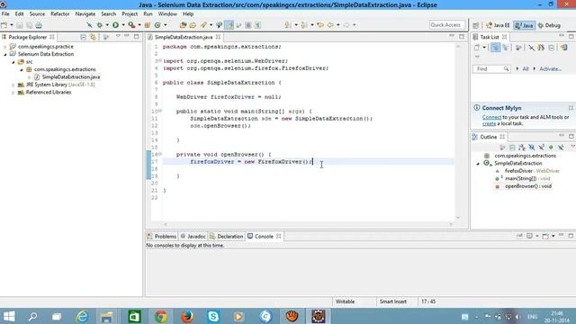This screenshot has height=324, width=576.
Task: Click the Open Type folder icon
Action: tap(183, 25)
